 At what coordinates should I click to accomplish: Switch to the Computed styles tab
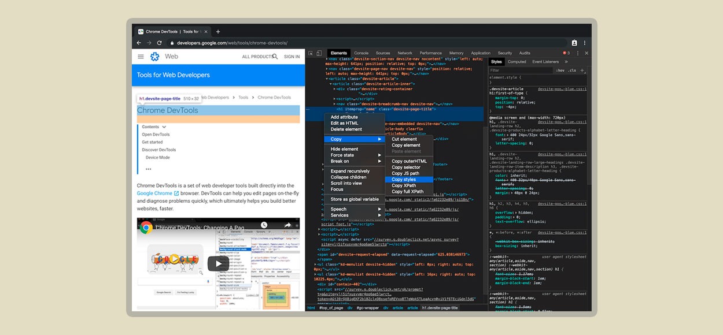tap(517, 62)
